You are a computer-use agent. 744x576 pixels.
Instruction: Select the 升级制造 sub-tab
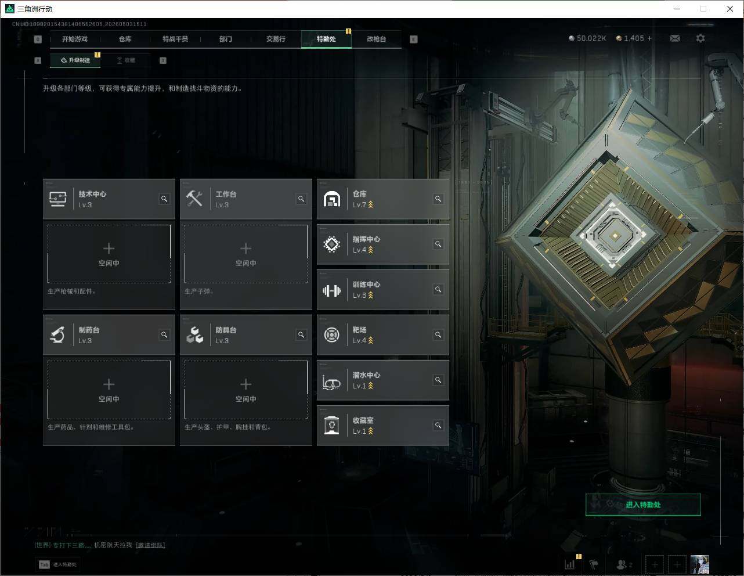coord(75,60)
